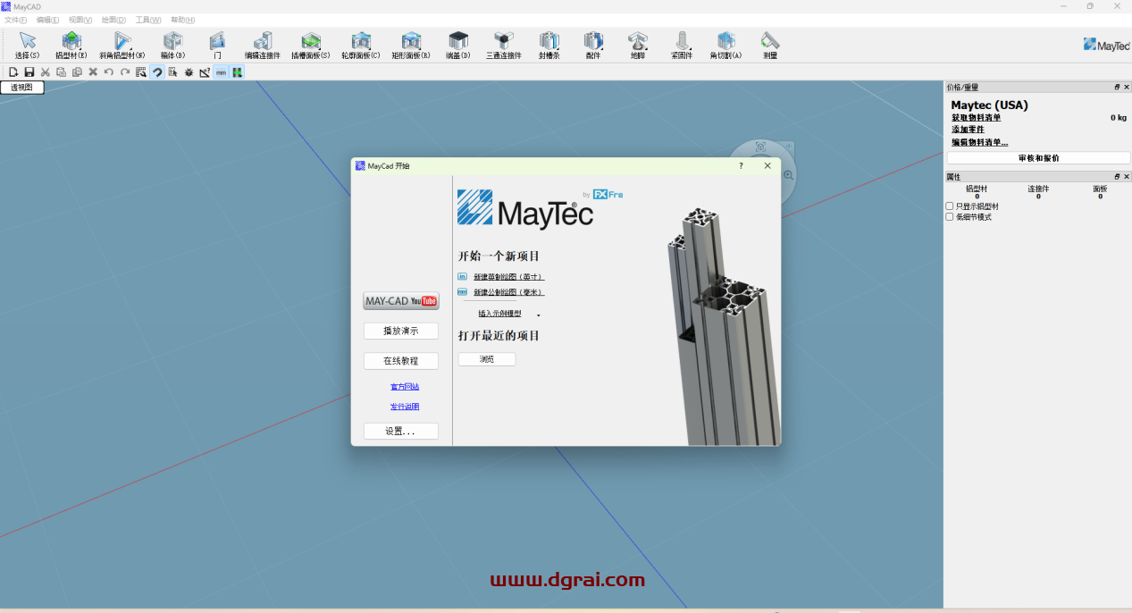Open the 绘图(D) menu

pos(113,20)
